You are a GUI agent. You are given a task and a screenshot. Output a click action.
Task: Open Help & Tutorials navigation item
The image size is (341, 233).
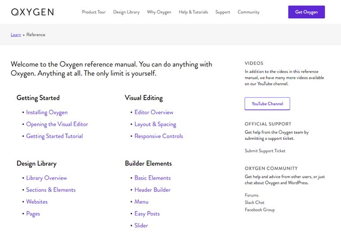pyautogui.click(x=193, y=12)
